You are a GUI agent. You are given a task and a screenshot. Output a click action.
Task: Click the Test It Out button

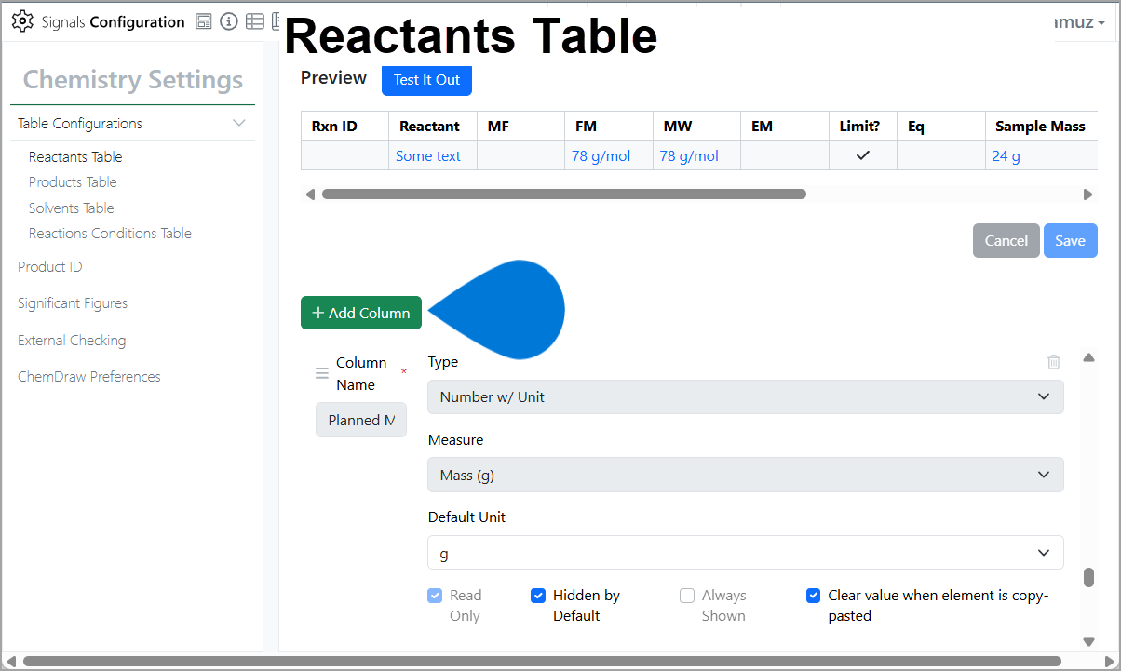(426, 81)
